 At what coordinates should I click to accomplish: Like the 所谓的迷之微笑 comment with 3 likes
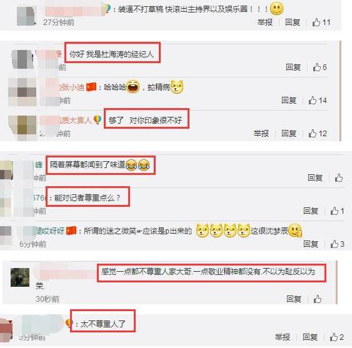point(337,244)
